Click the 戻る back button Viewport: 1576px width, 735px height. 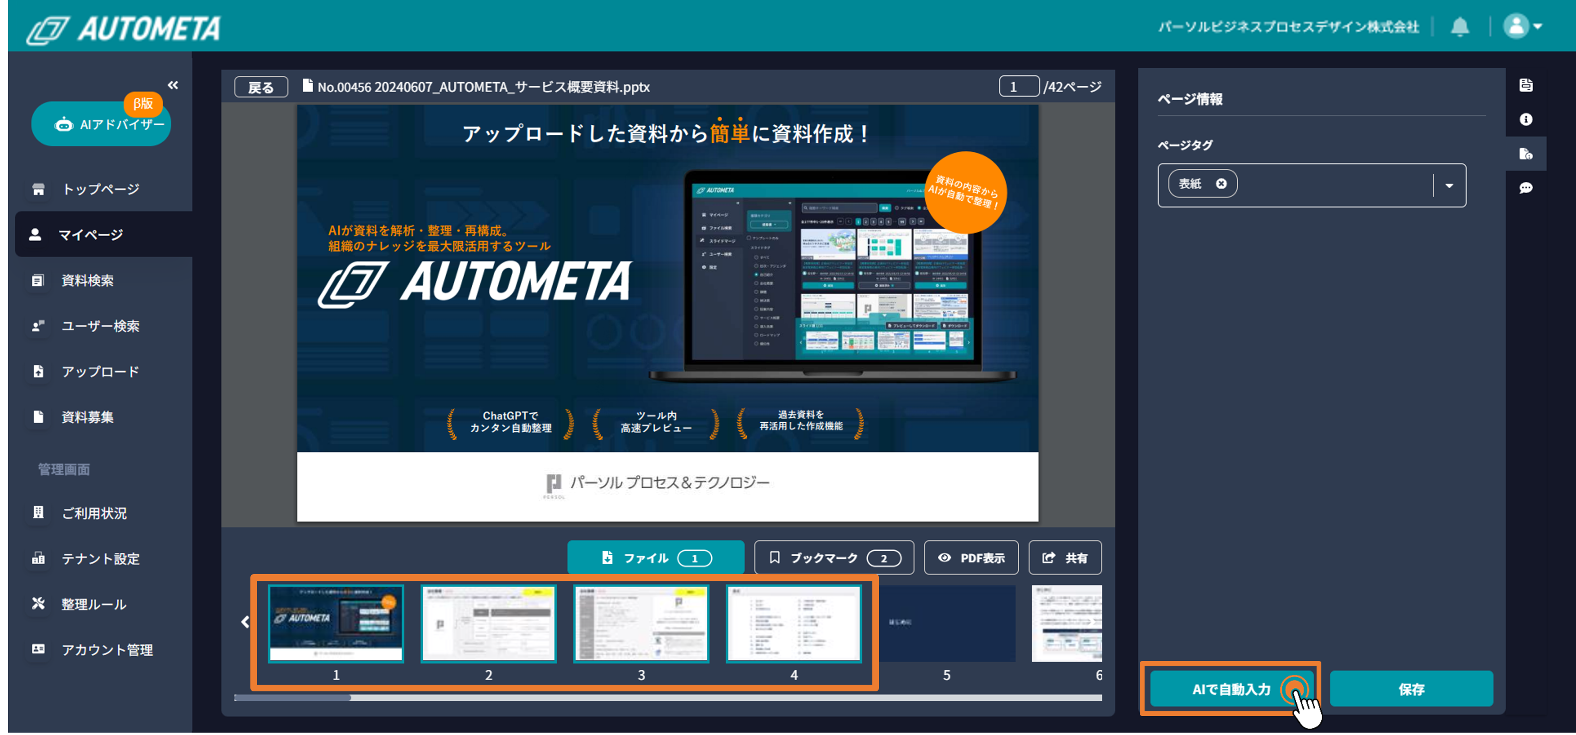click(261, 87)
